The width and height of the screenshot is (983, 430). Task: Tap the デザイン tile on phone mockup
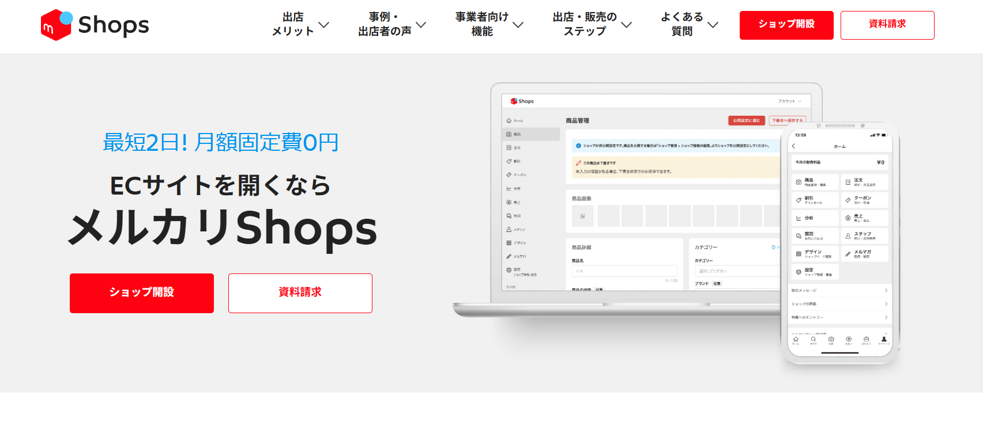point(815,254)
